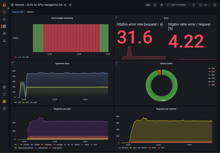Open the httpbin API selector dropdown

pyautogui.click(x=32, y=12)
